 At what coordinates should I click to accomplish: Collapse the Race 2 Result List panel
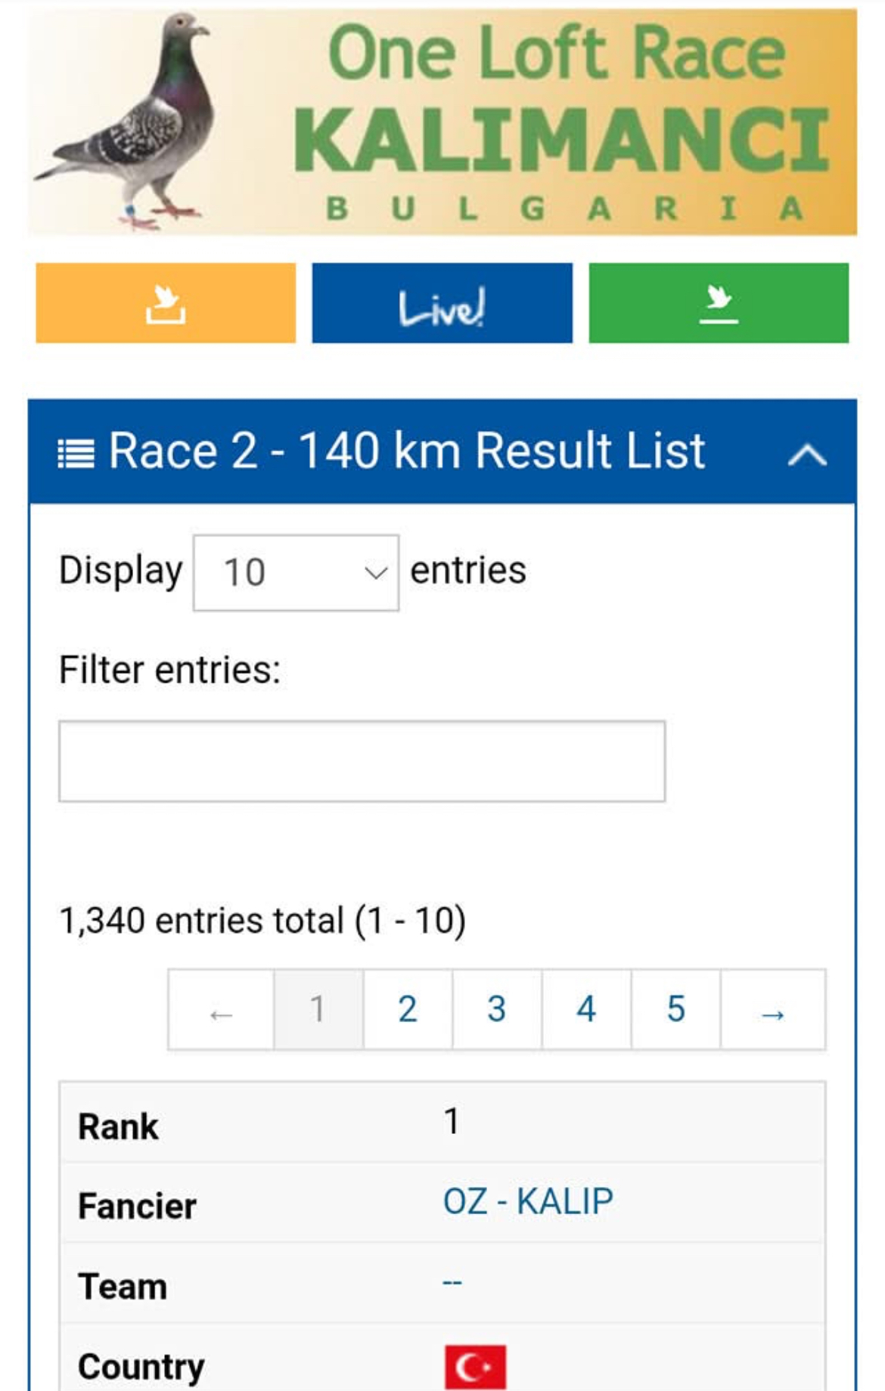[x=807, y=454]
